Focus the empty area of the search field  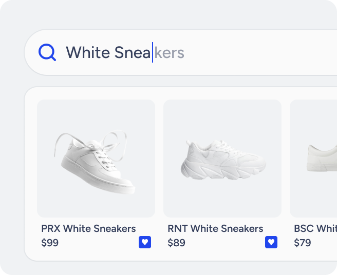(257, 52)
